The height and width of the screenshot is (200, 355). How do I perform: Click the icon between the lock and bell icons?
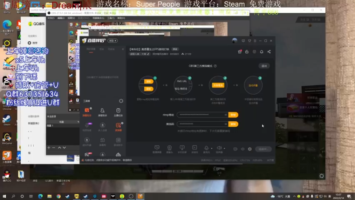254,52
